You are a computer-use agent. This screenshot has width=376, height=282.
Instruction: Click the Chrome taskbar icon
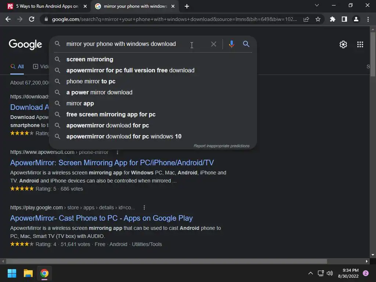44,273
